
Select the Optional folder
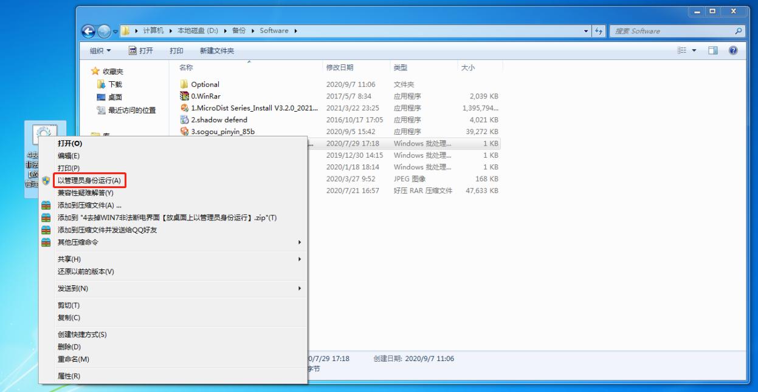tap(205, 84)
